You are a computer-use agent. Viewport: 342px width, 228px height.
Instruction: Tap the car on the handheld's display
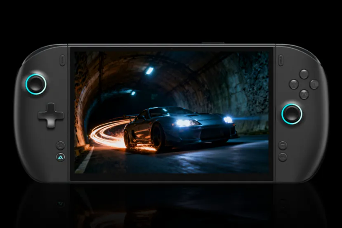tap(180, 129)
